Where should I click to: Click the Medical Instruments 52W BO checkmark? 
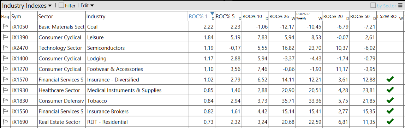tap(390, 90)
